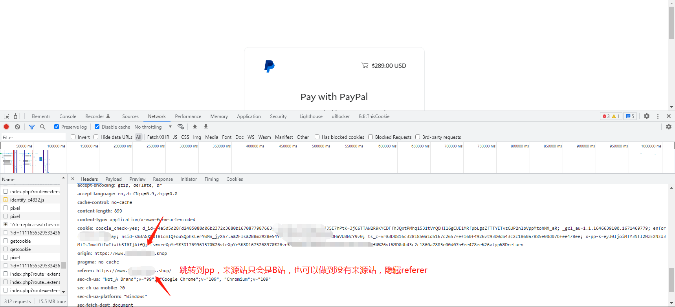Open the Lighthouse tab
Image resolution: width=675 pixels, height=307 pixels.
click(311, 116)
